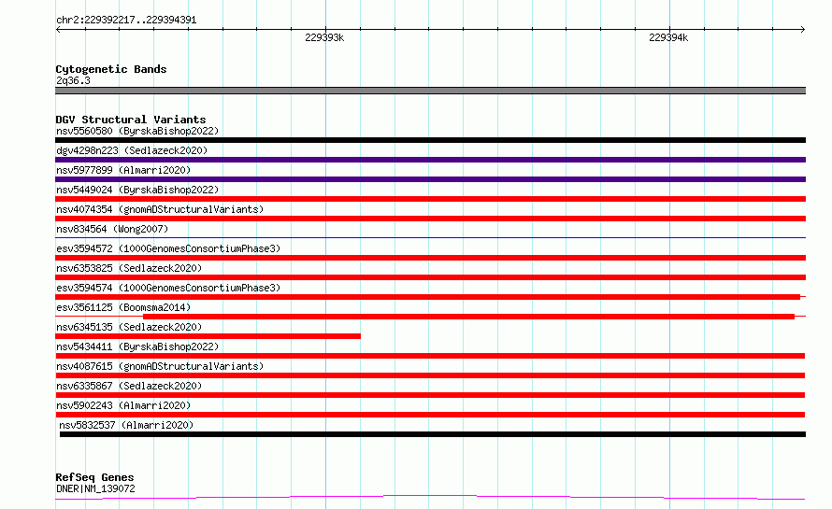Open esv3594574 (1000GenomesConsortiumPhase3) label
832x509 pixels.
point(168,288)
